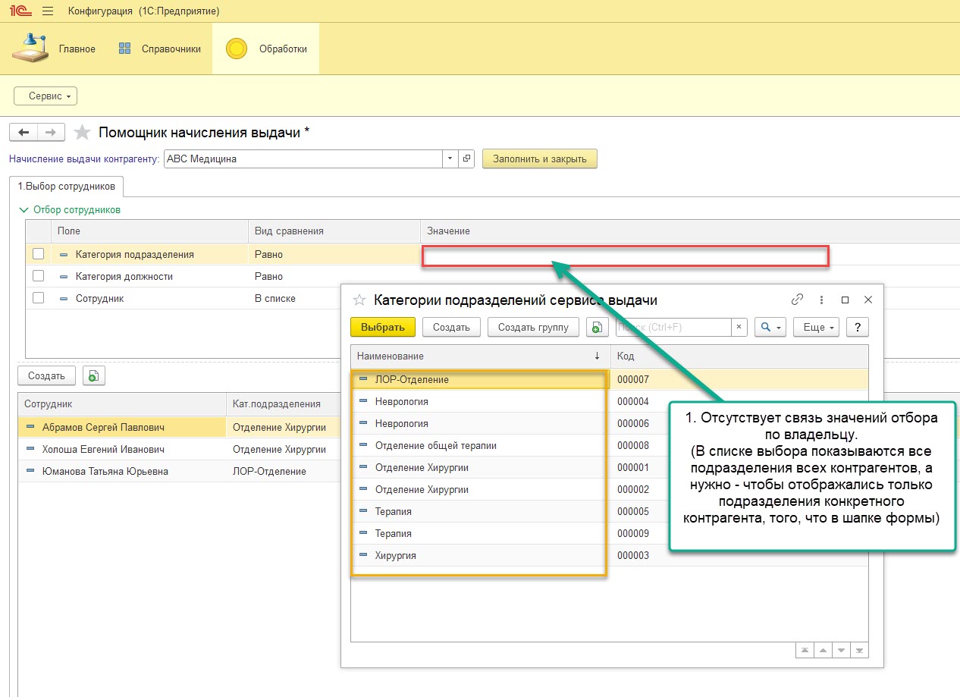Viewport: 960px width, 697px height.
Task: Open the three-dot menu in the dialog header
Action: pyautogui.click(x=821, y=300)
